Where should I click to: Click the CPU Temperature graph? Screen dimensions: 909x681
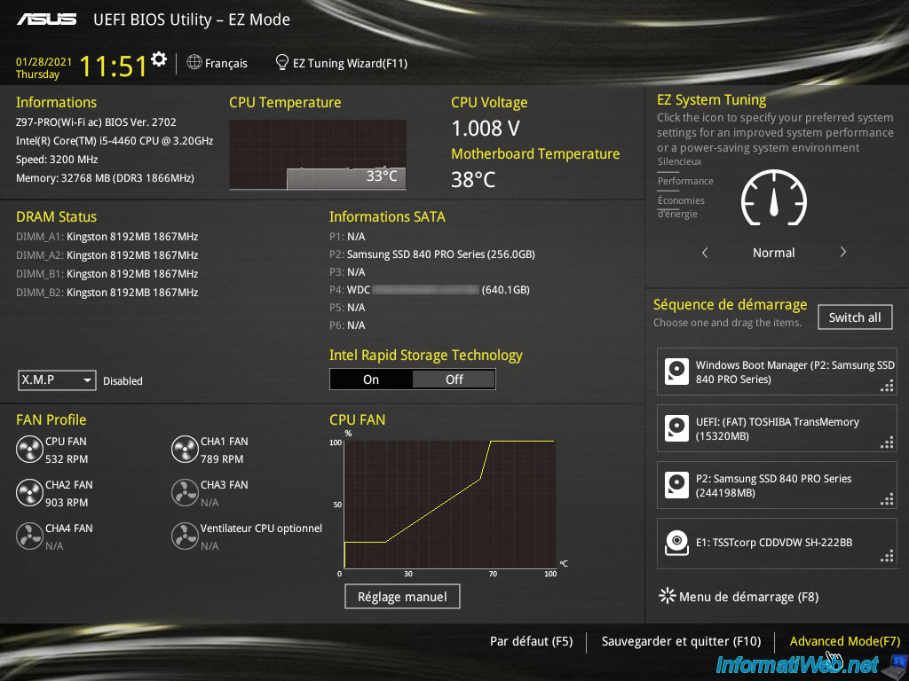[x=318, y=154]
